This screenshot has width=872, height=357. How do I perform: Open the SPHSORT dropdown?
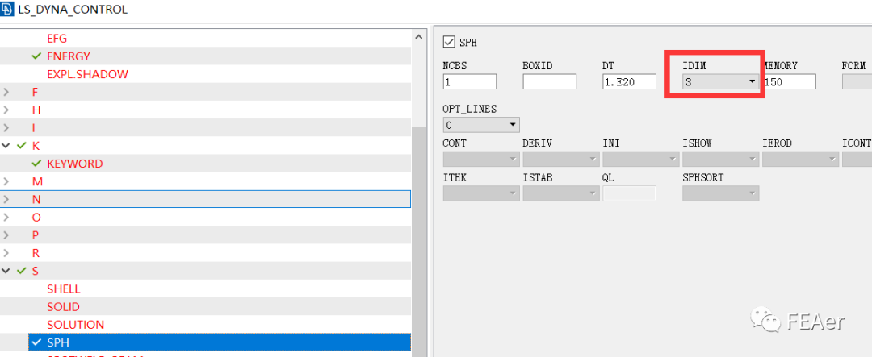point(721,193)
